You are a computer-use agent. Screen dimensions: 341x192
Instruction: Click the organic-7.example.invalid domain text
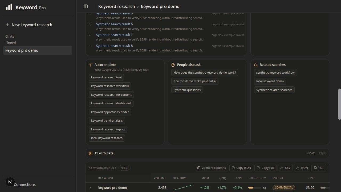[x=228, y=35]
